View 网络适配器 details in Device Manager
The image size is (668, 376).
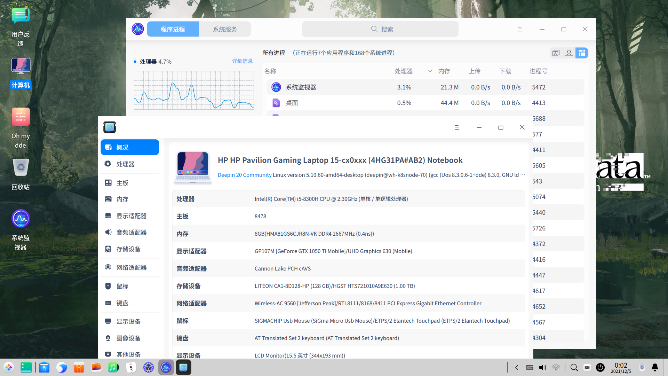[129, 267]
